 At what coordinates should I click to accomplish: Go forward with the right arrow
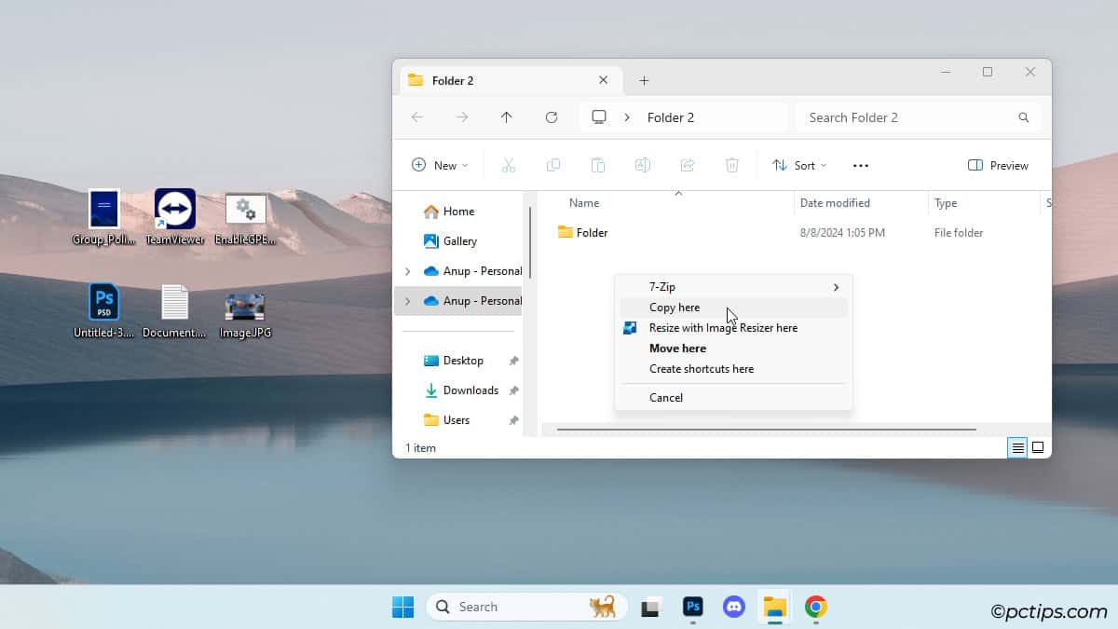click(462, 117)
